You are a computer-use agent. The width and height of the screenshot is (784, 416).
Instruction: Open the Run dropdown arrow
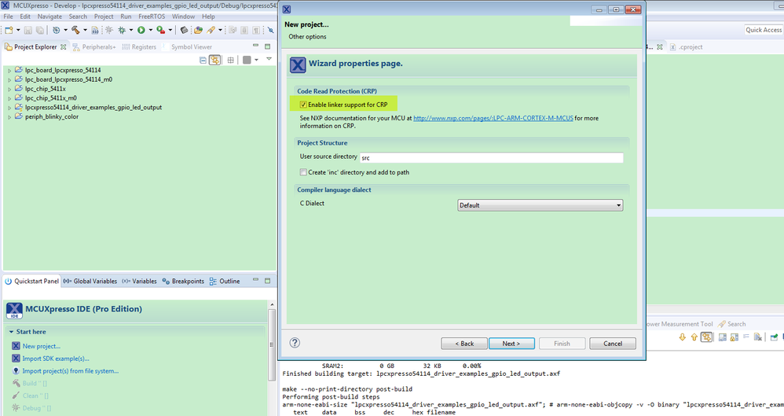click(x=150, y=30)
